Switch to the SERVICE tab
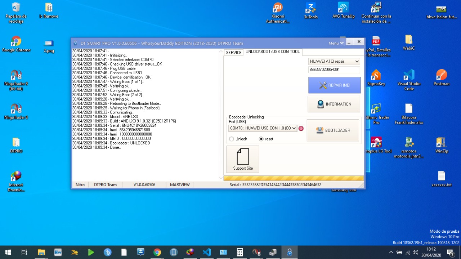Viewport: 461px width, 259px height. click(234, 53)
